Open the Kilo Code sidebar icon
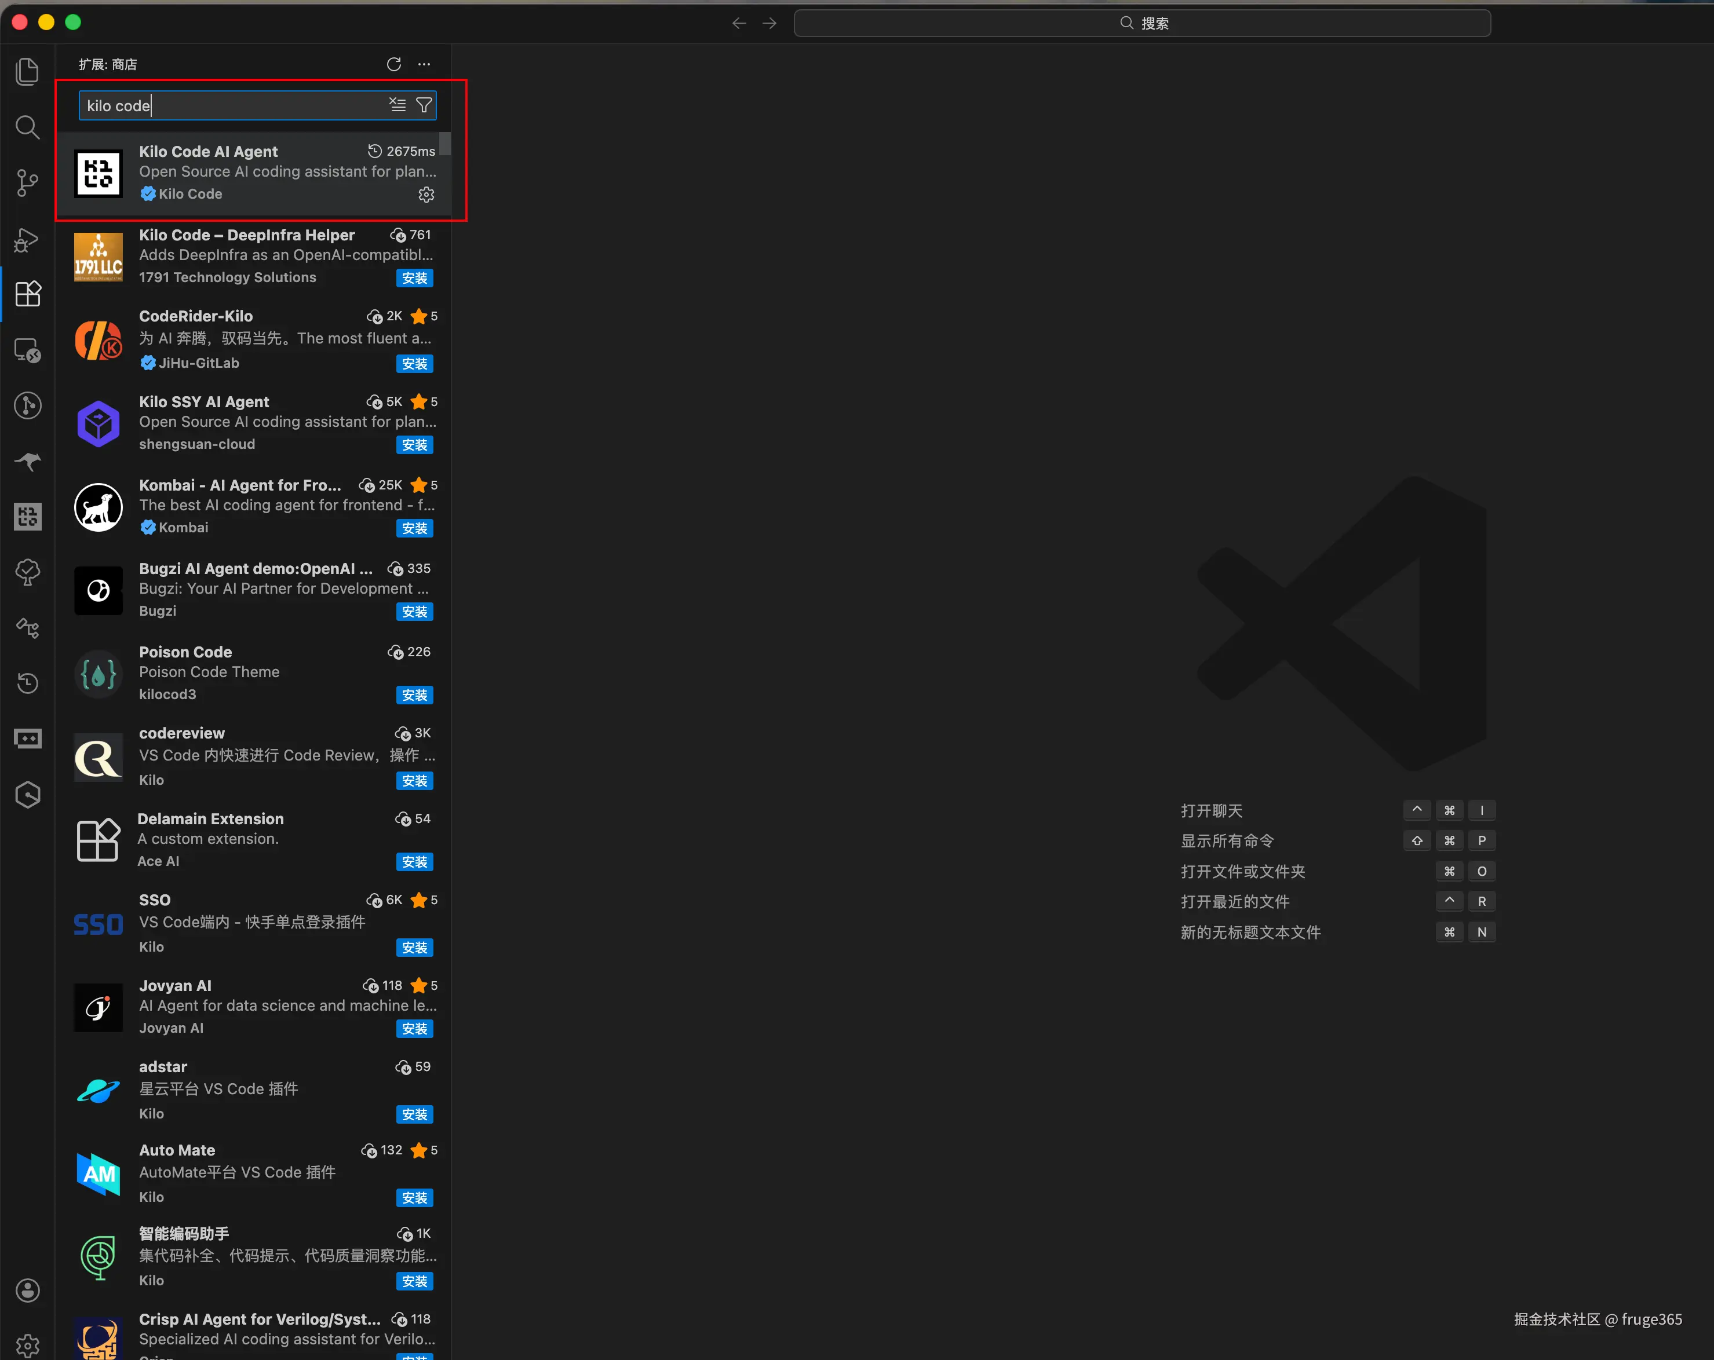Viewport: 1714px width, 1360px height. 28,517
